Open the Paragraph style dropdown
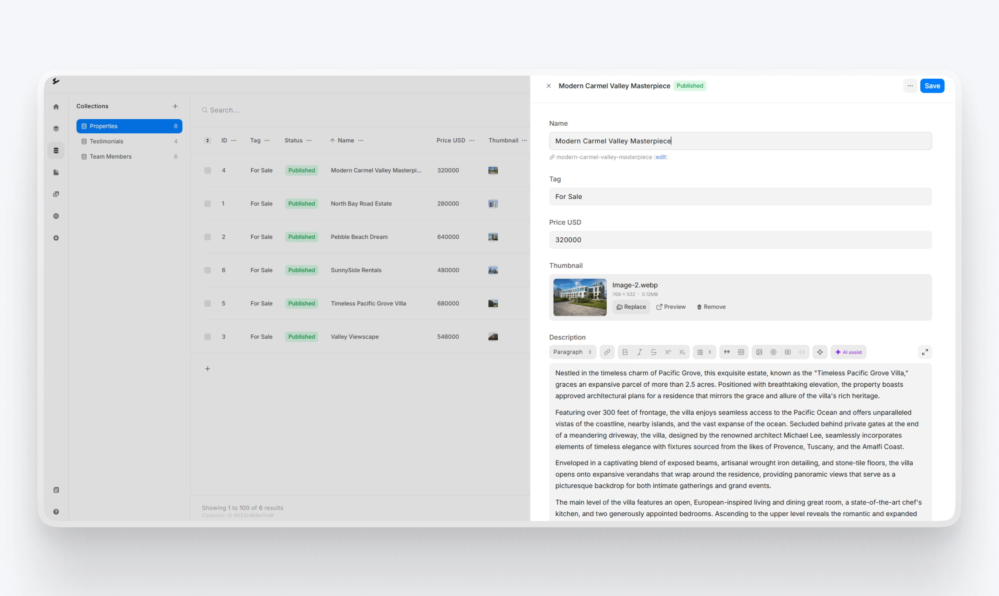The height and width of the screenshot is (596, 999). [x=573, y=352]
